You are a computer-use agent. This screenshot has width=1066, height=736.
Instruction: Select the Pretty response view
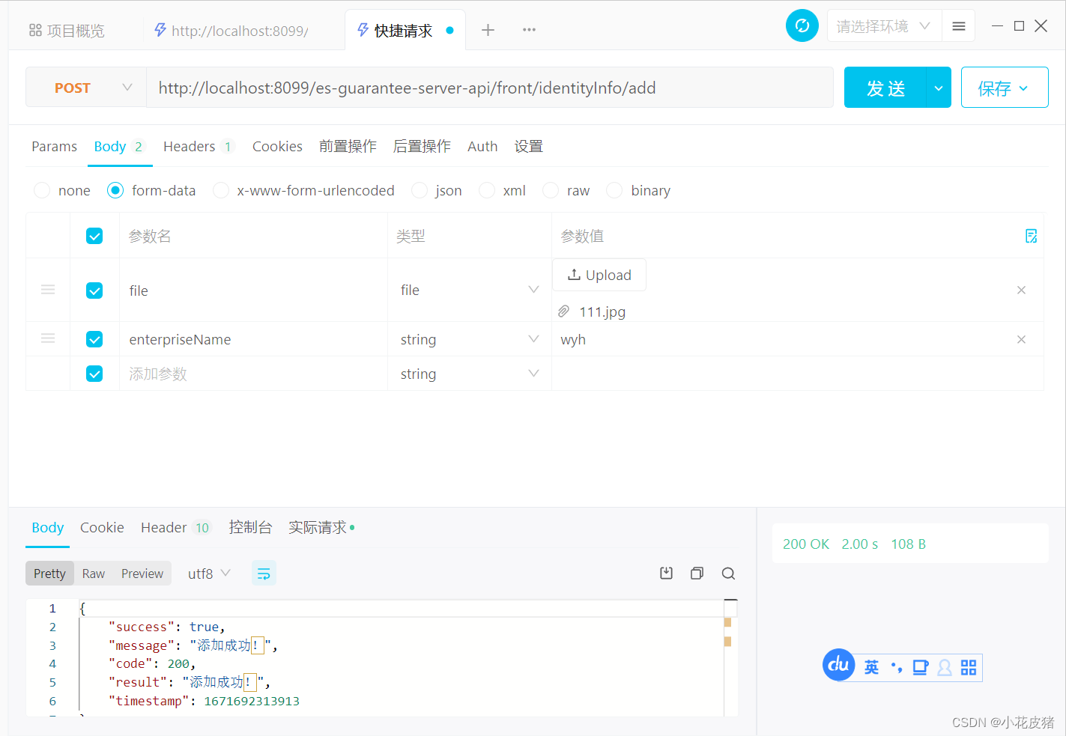pyautogui.click(x=49, y=574)
